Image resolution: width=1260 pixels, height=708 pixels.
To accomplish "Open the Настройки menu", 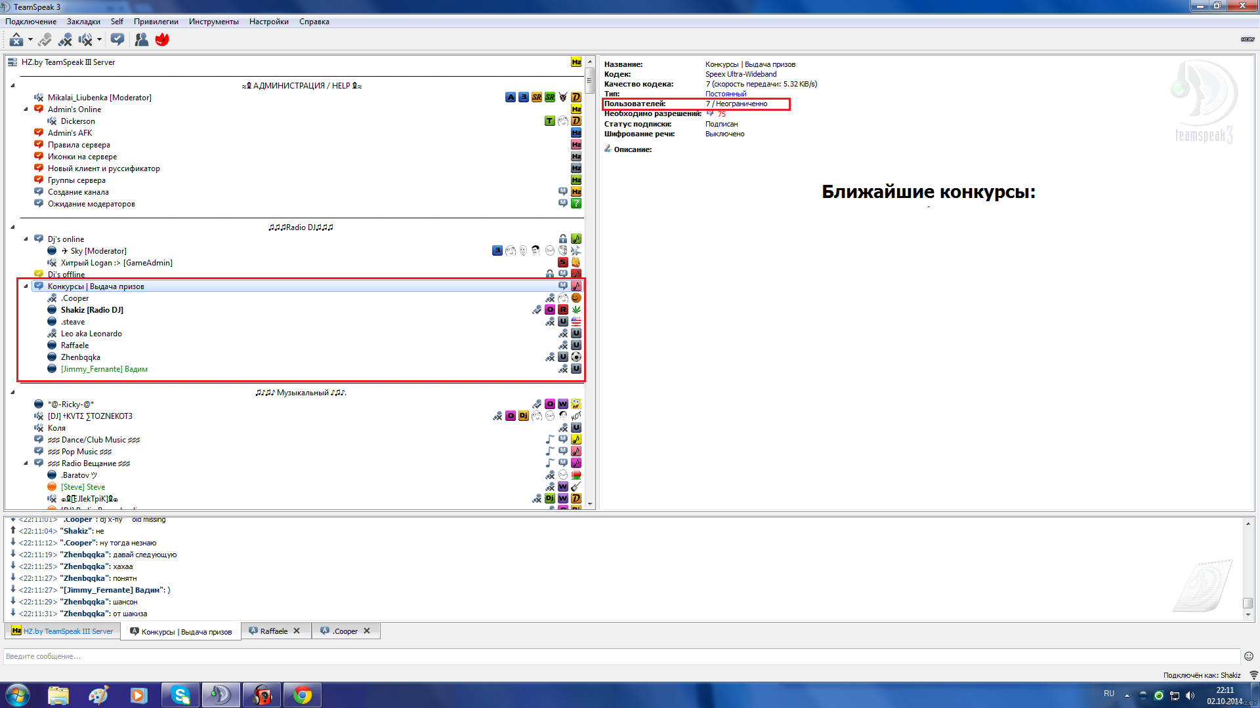I will [x=269, y=22].
